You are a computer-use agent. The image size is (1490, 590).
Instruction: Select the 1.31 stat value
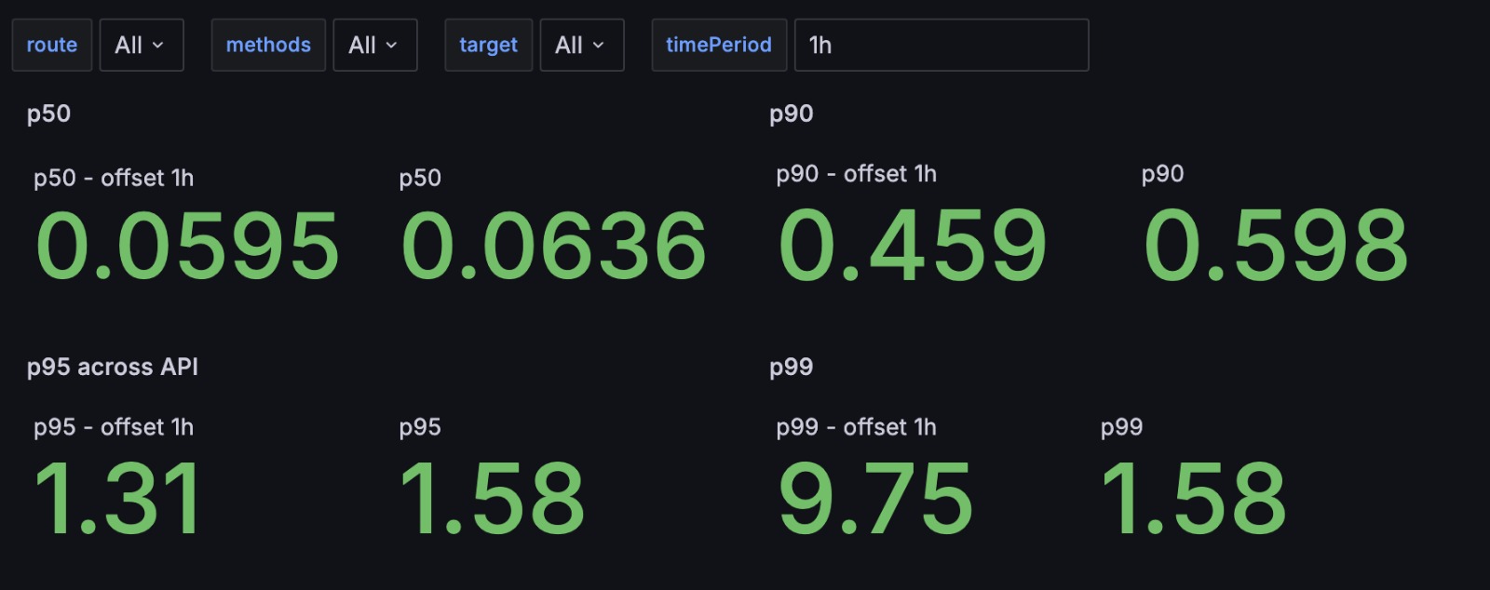pyautogui.click(x=118, y=500)
